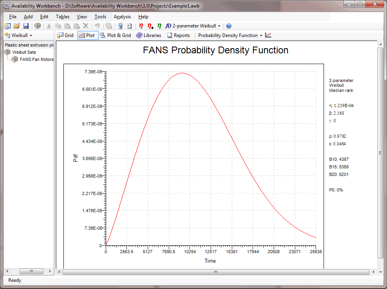The height and width of the screenshot is (289, 387).
Task: Open the Analysis menu
Action: click(x=122, y=17)
